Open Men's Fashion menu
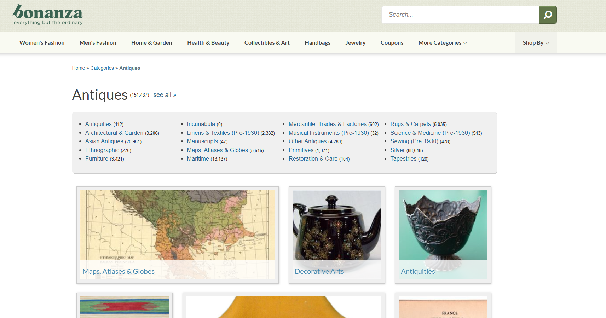This screenshot has width=606, height=318. pyautogui.click(x=98, y=43)
